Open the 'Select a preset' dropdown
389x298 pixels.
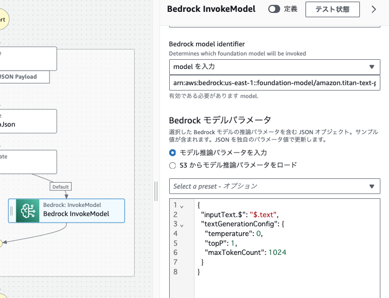275,186
